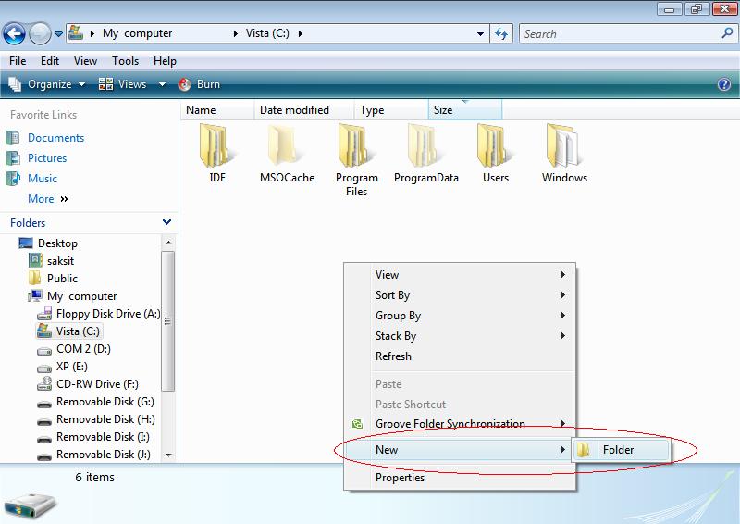
Task: Open the File menu
Action: click(18, 61)
